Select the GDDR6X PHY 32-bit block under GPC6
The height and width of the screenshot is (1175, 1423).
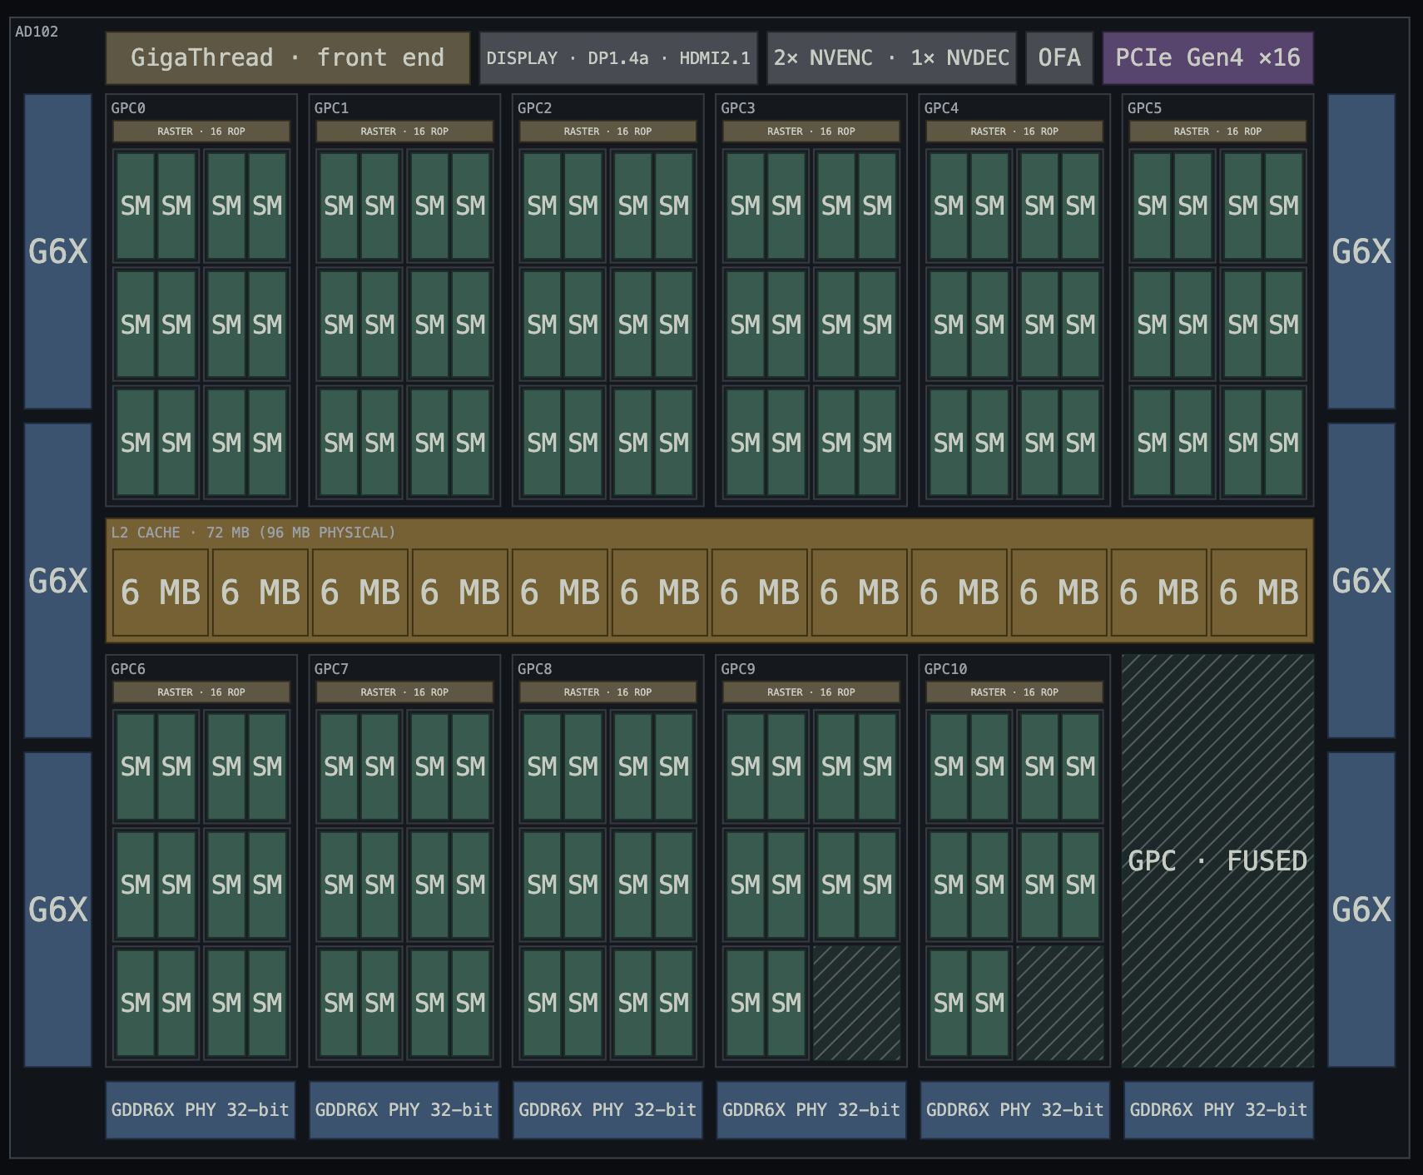(x=201, y=1110)
